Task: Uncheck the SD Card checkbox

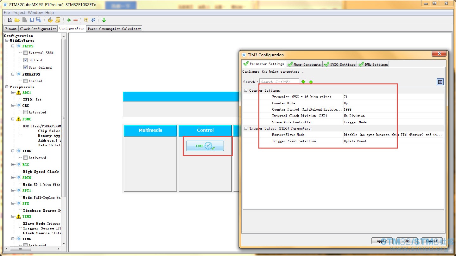Action: pos(25,60)
